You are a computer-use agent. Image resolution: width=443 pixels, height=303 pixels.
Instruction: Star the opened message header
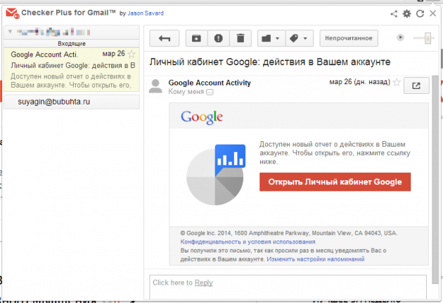[397, 82]
